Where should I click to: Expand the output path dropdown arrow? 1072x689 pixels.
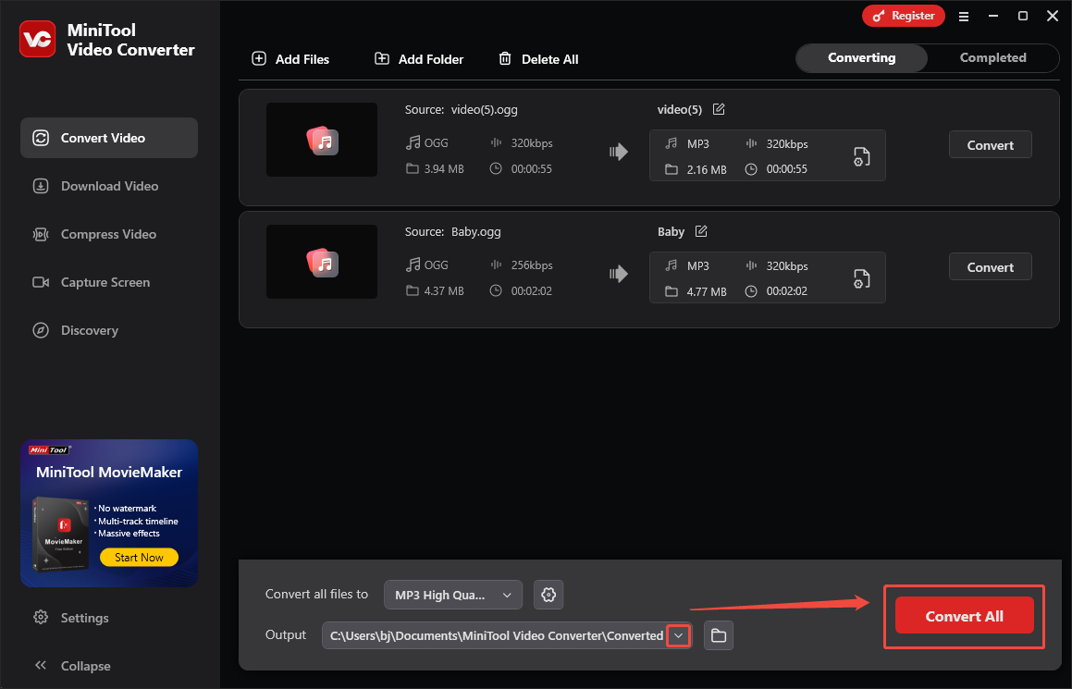point(678,635)
